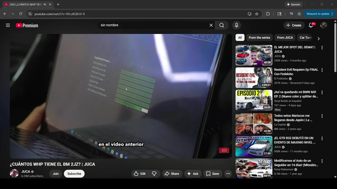337x189 pixels.
Task: Open Resident Evil Requiem Ep FINAL thumbnail
Action: click(x=254, y=78)
